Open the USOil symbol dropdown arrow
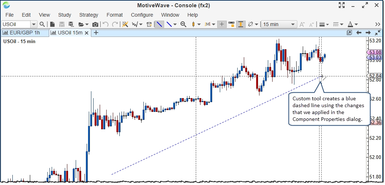The height and width of the screenshot is (185, 385). (x=33, y=24)
